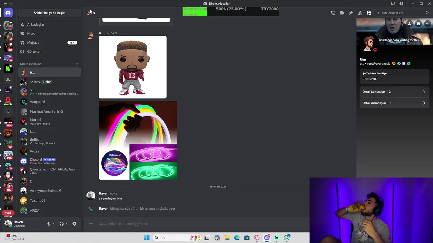Open the Funko figure image with jersey 13
This screenshot has width=433, height=243.
click(133, 67)
